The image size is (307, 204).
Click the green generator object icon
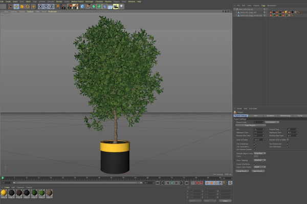tap(94, 7)
